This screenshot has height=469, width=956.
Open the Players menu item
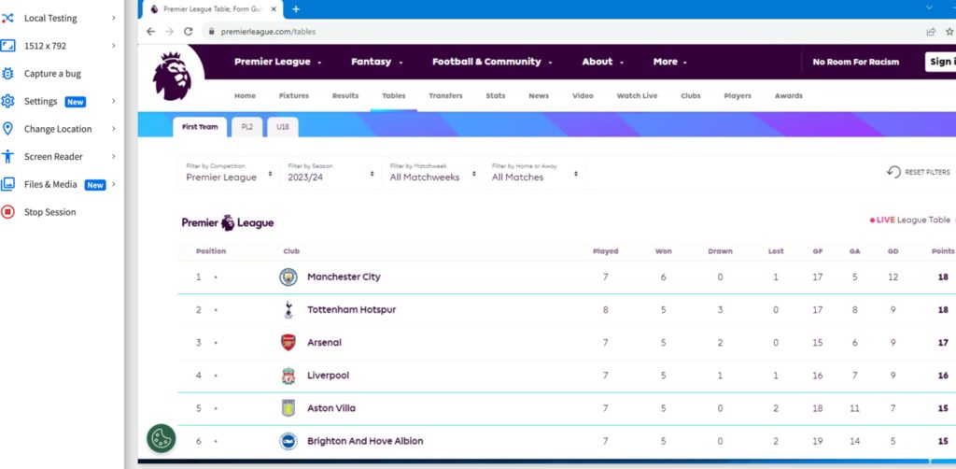tap(738, 95)
